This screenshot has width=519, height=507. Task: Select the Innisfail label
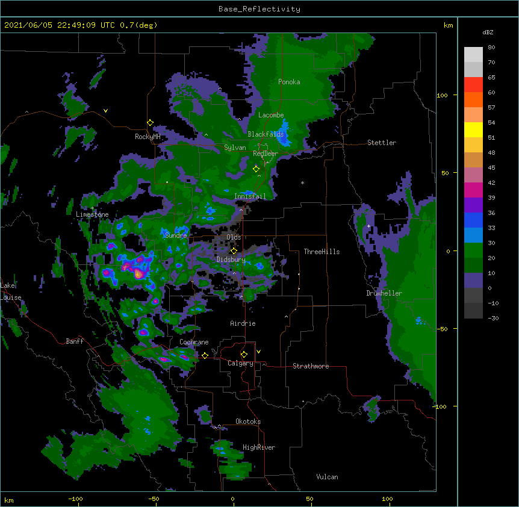(x=250, y=196)
